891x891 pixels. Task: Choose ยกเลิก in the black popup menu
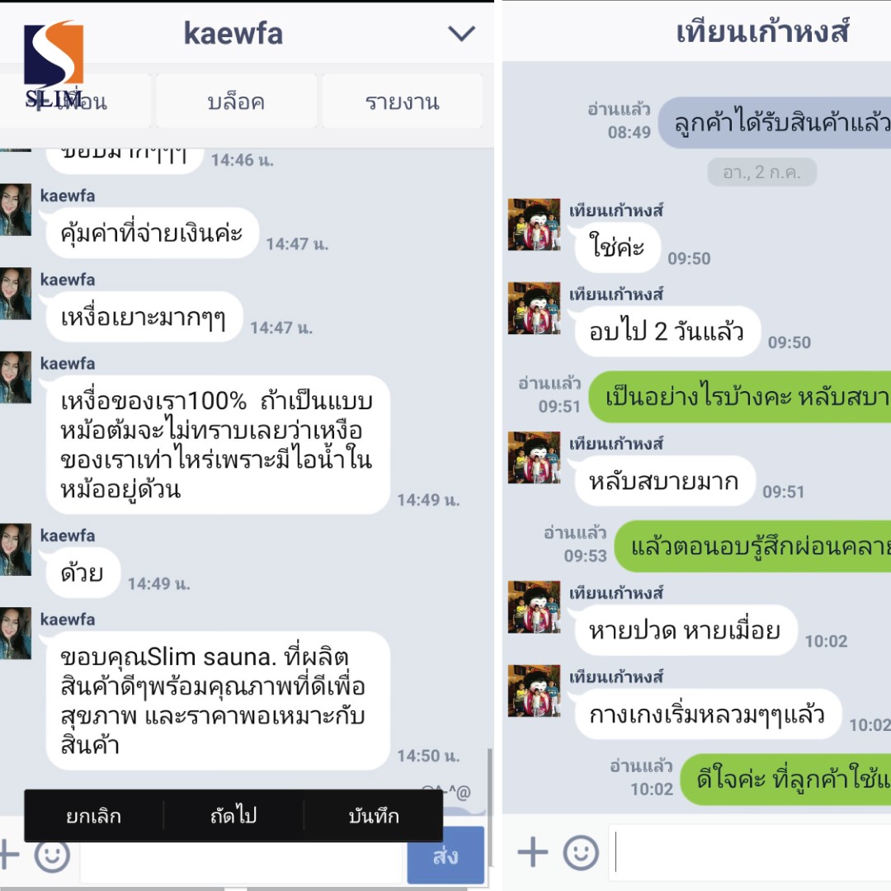pos(94,816)
